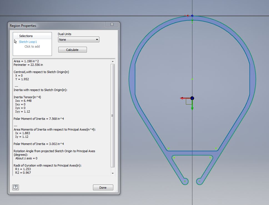Click 'Polar Moment of Inertia = 3.002 in^4'
The image size is (269, 205).
click(39, 144)
